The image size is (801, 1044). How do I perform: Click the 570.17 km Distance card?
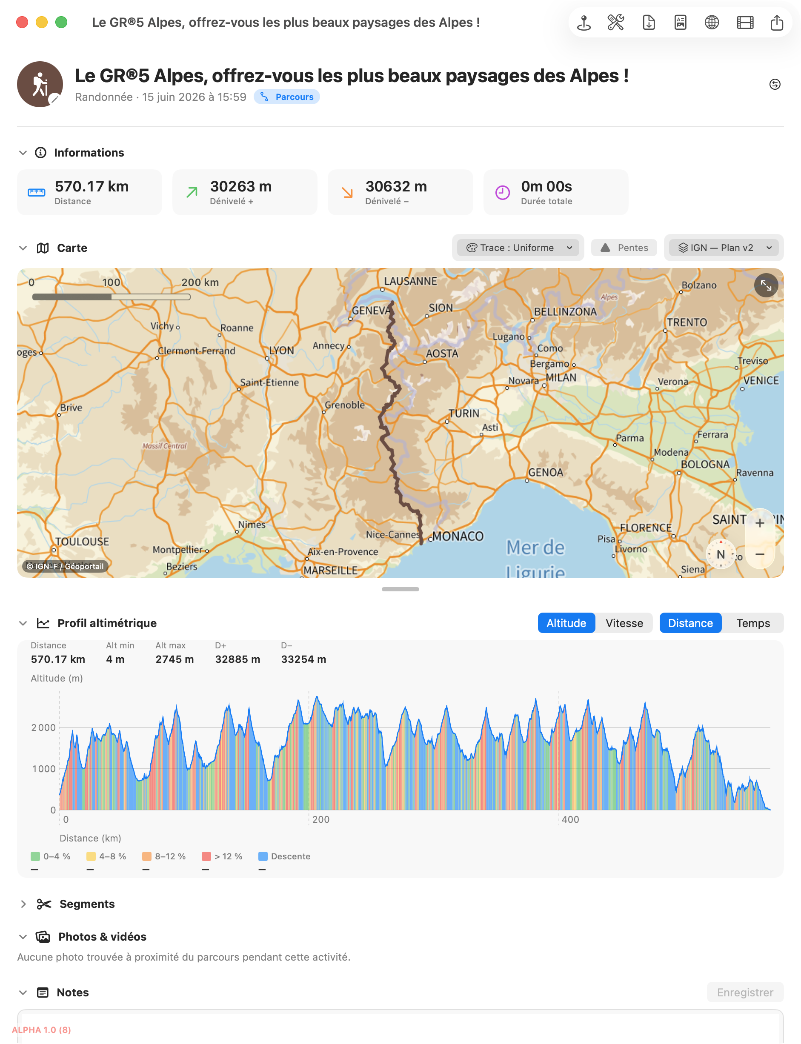tap(90, 192)
